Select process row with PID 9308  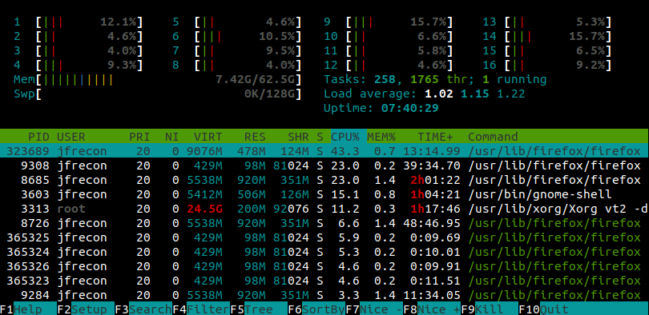point(324,166)
